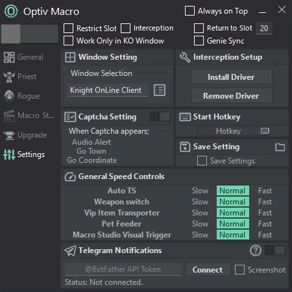This screenshot has height=292, width=292.
Task: Tick the Interception checkbox
Action: 125,28
